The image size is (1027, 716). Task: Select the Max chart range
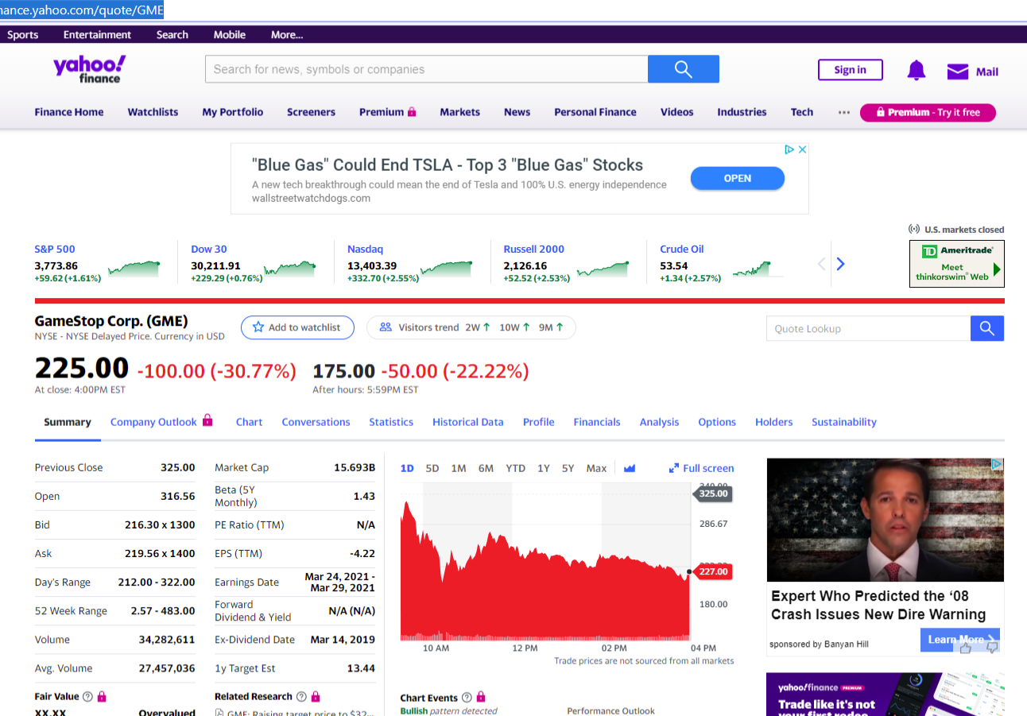click(596, 468)
